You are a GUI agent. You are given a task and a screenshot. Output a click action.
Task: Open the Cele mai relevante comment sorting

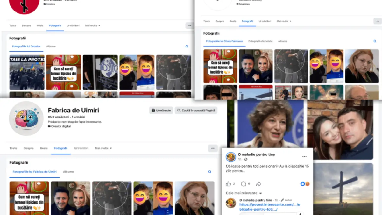pyautogui.click(x=244, y=193)
